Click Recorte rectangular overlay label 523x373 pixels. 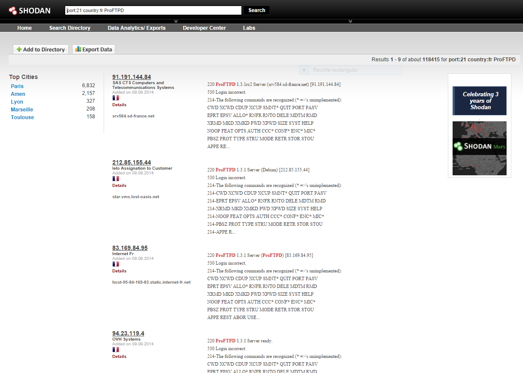point(335,70)
